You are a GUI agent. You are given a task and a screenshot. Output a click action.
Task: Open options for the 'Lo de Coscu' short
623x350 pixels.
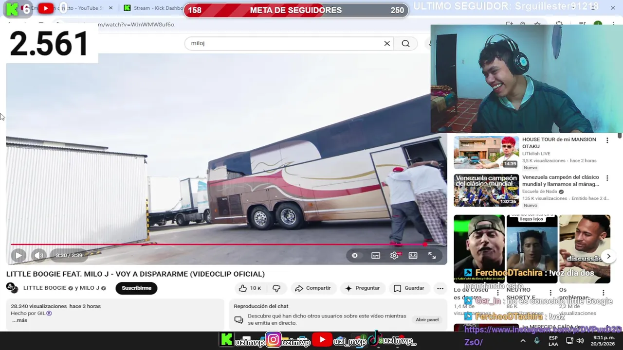pyautogui.click(x=498, y=293)
